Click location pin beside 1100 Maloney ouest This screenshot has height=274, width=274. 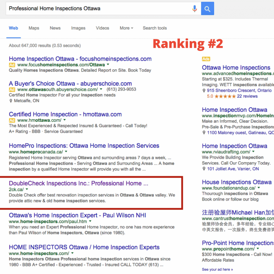coord(204,133)
